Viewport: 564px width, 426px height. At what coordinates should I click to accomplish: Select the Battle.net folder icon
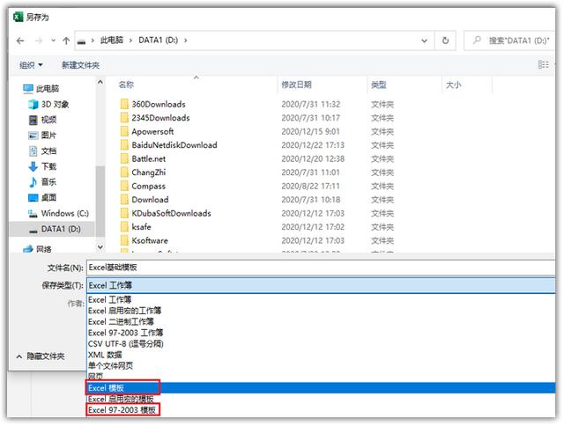point(124,158)
